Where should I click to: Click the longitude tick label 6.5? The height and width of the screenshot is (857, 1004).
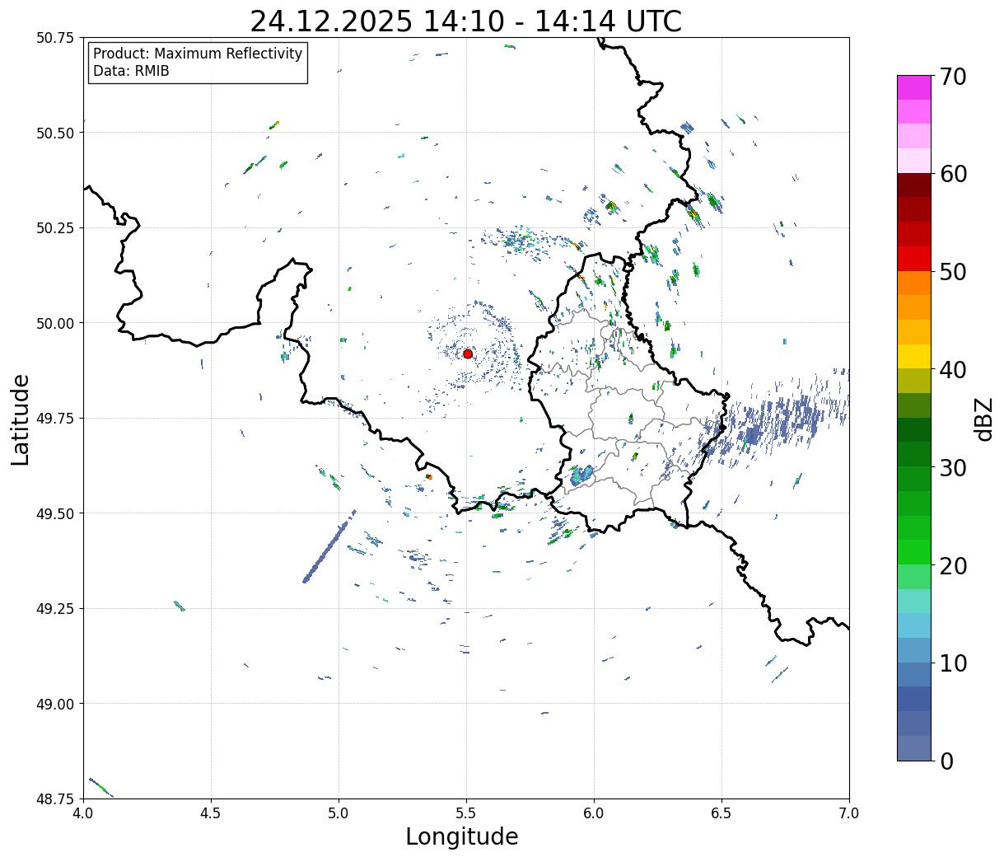click(721, 813)
